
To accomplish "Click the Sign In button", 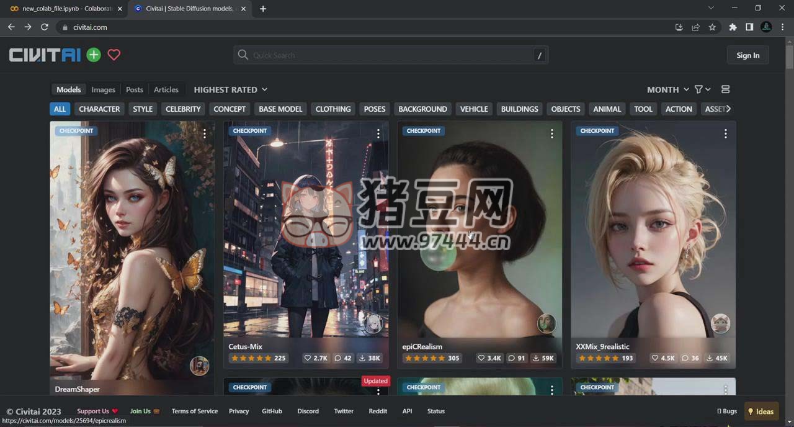I will 747,55.
